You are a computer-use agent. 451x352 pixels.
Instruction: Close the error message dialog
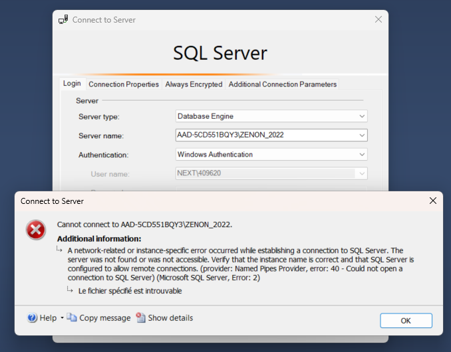[x=433, y=201]
